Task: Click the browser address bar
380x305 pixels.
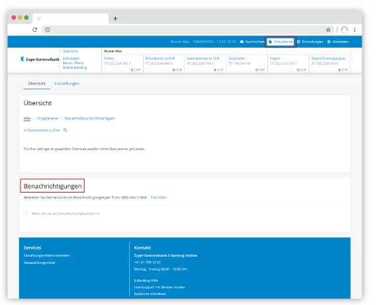Action: pos(188,30)
